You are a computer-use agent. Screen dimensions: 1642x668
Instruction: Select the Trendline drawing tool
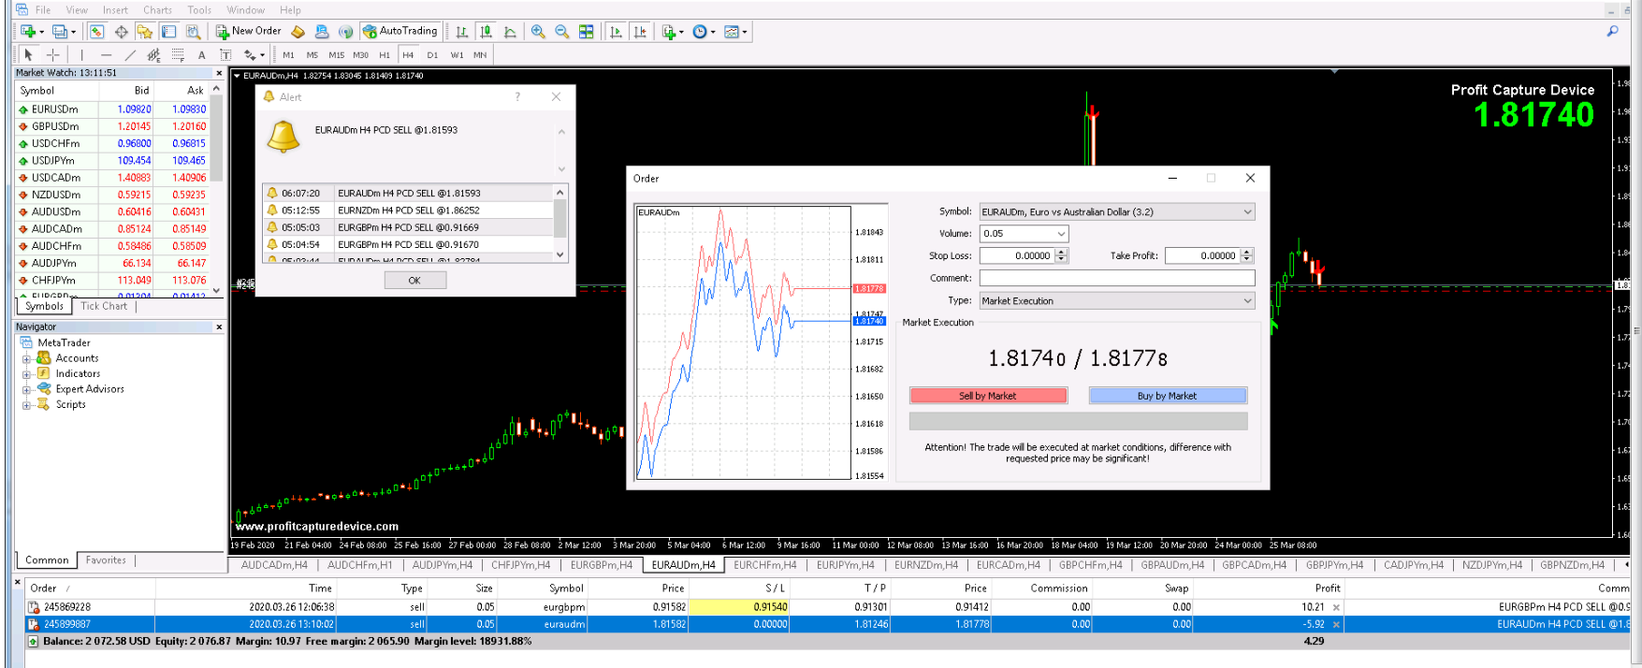[x=130, y=55]
